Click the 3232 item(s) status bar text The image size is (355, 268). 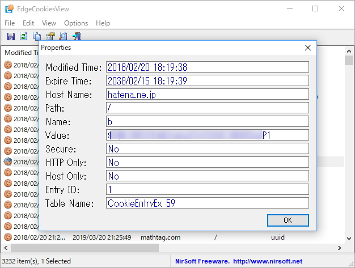pyautogui.click(x=36, y=261)
